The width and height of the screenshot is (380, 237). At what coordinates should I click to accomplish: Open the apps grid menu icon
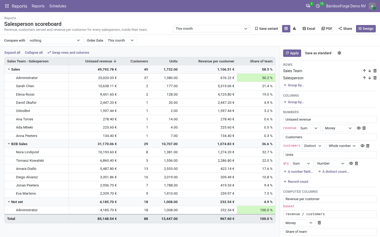click(x=7, y=6)
